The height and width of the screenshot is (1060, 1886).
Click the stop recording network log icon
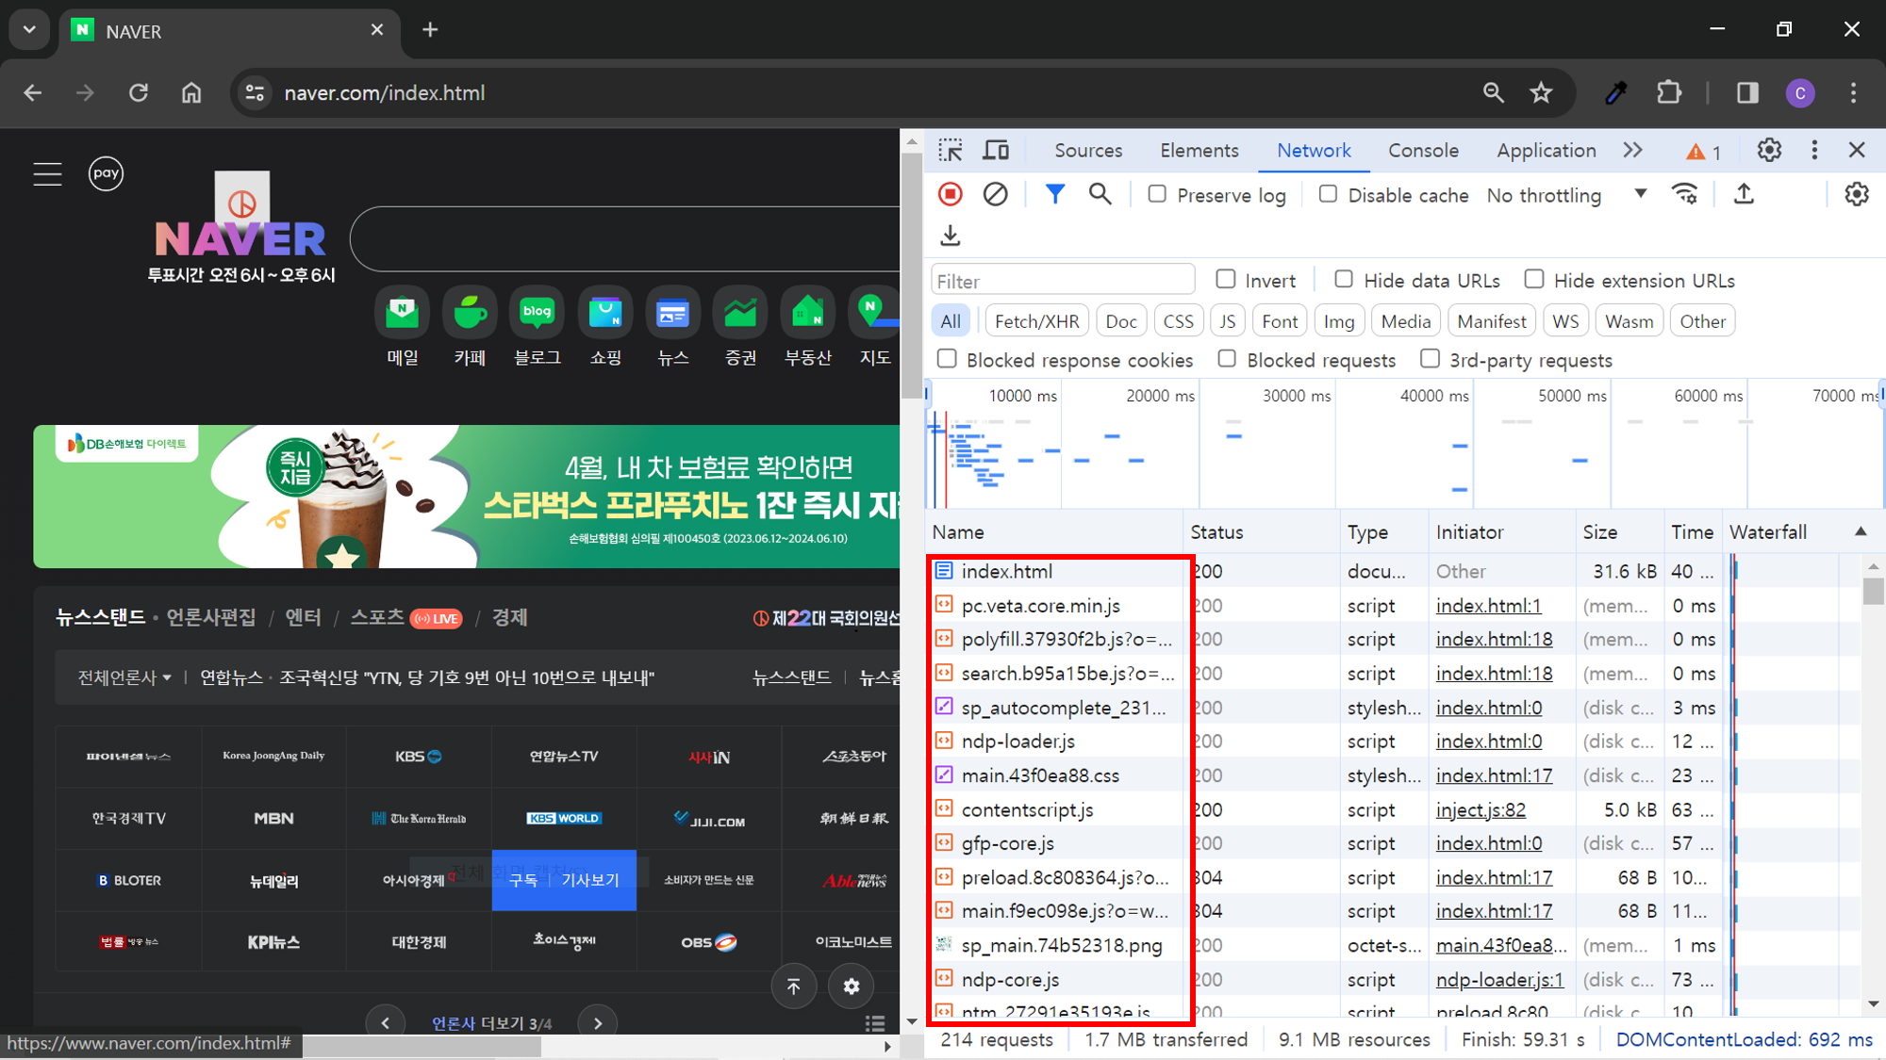coord(951,194)
